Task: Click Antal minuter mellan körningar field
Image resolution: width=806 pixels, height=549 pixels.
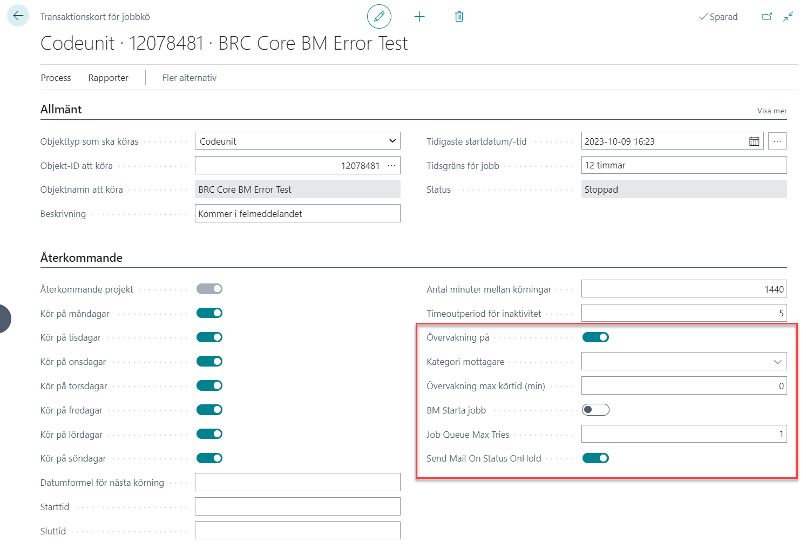Action: [684, 289]
